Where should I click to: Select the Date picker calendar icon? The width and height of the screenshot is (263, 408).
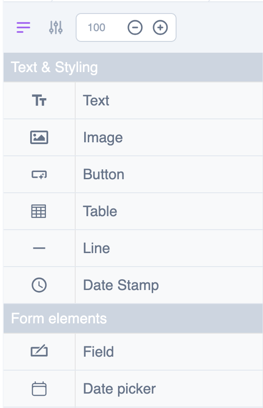coord(39,389)
